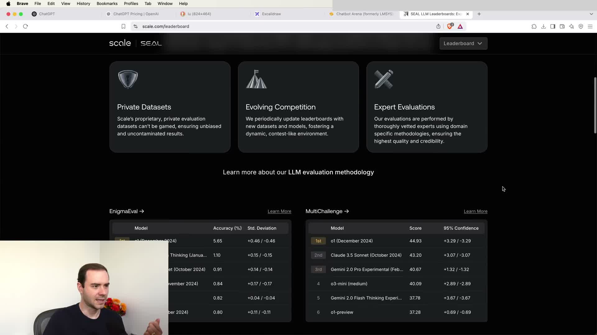This screenshot has width=597, height=335.
Task: Click the LLM evaluation methodology link
Action: 331,172
